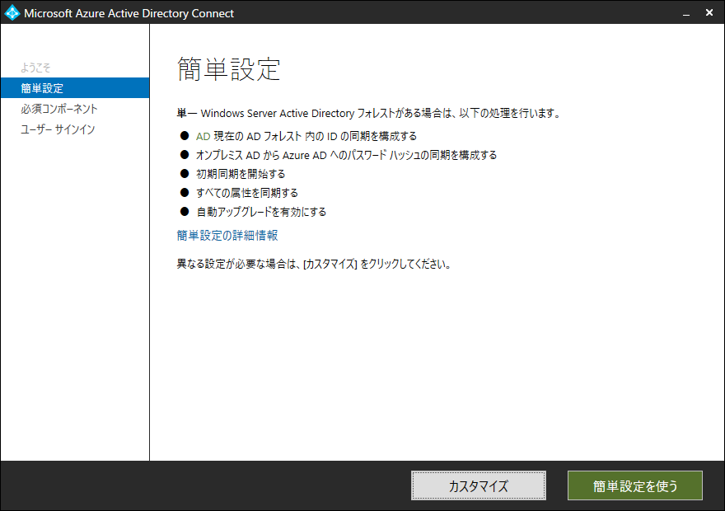
Task: Click the bullet about パスワード ハッシュの同期
Action: 346,155
